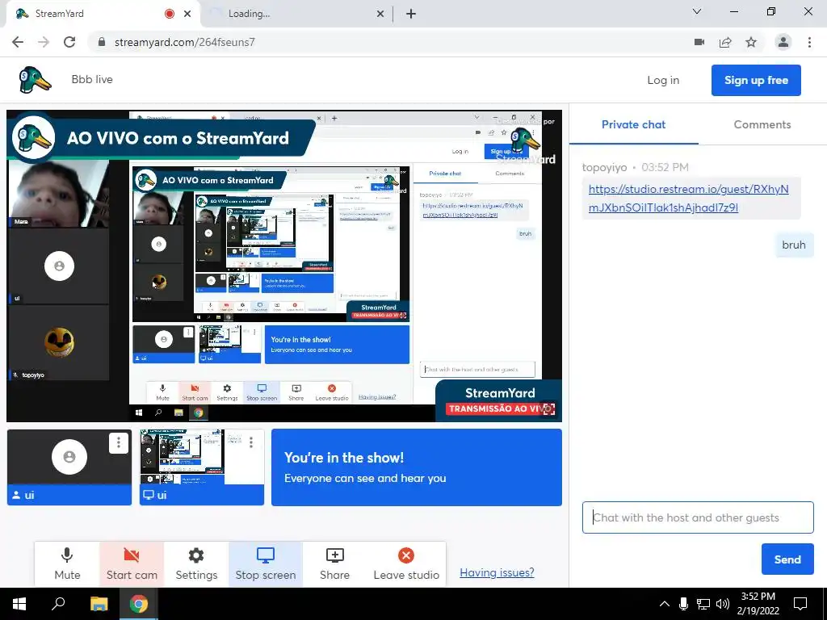Reload the StreamYard page
The image size is (827, 620).
(69, 42)
